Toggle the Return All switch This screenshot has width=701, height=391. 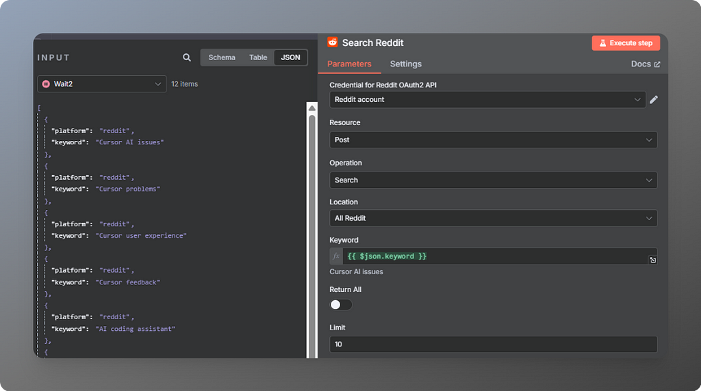pos(341,304)
